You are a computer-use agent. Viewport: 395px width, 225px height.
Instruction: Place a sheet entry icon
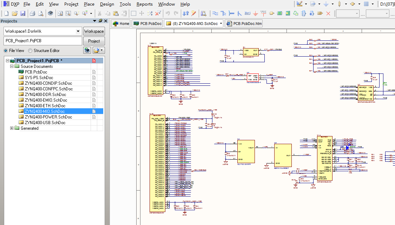[288, 13]
